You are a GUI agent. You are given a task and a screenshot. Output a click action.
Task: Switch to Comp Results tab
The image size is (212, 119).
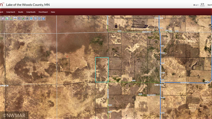[31, 12]
